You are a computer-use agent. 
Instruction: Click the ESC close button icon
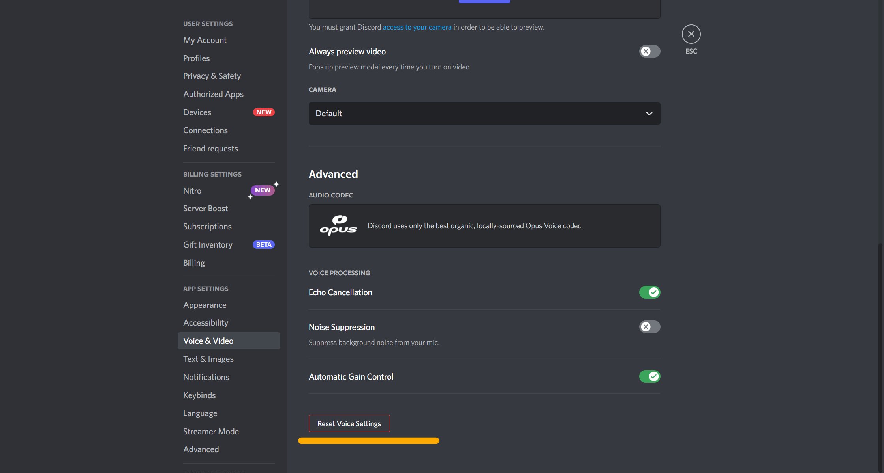pyautogui.click(x=691, y=33)
